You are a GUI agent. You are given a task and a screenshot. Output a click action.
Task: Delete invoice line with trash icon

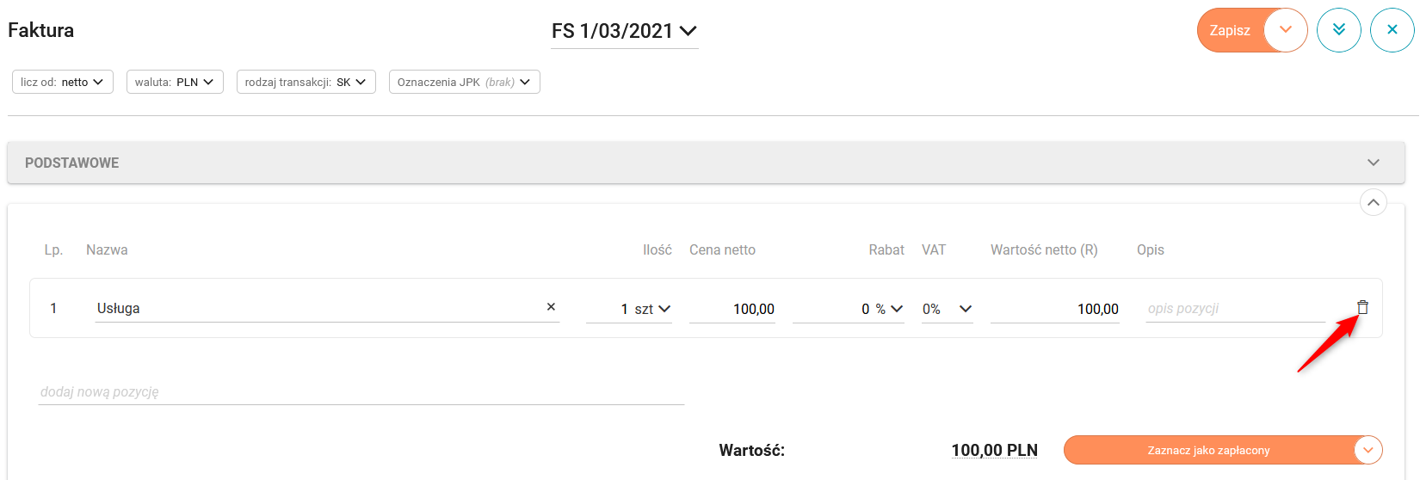(1362, 307)
